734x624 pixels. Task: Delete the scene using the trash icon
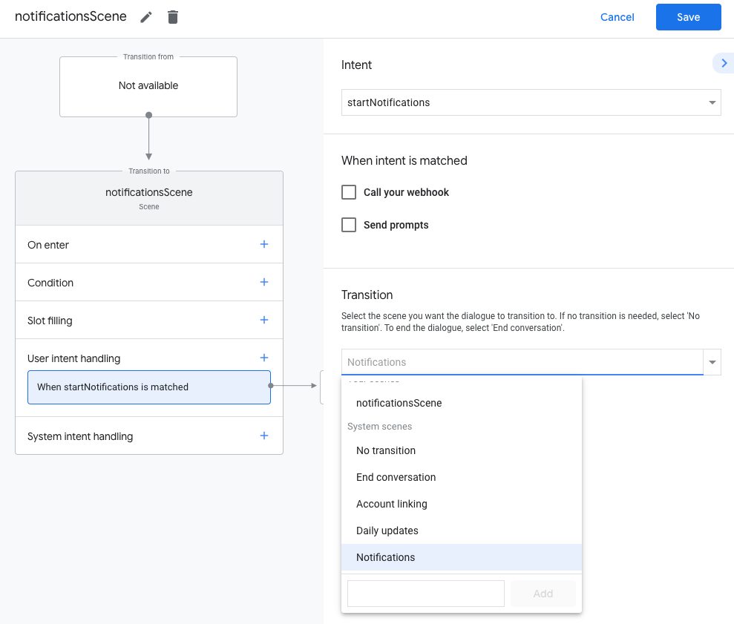173,17
